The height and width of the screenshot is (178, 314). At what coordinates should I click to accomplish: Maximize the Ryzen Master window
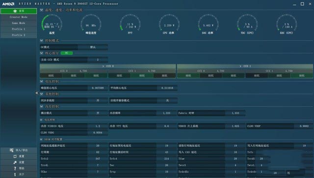[302, 4]
